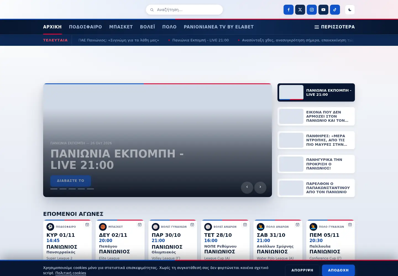Open ticker item Πανιώνια Εκπομπή - LIVE 21:00
Image resolution: width=398 pixels, height=276 pixels.
tap(201, 40)
